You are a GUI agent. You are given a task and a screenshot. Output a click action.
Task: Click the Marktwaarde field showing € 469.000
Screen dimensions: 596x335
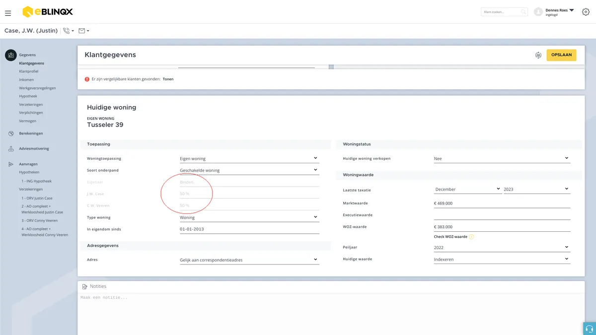(x=502, y=203)
